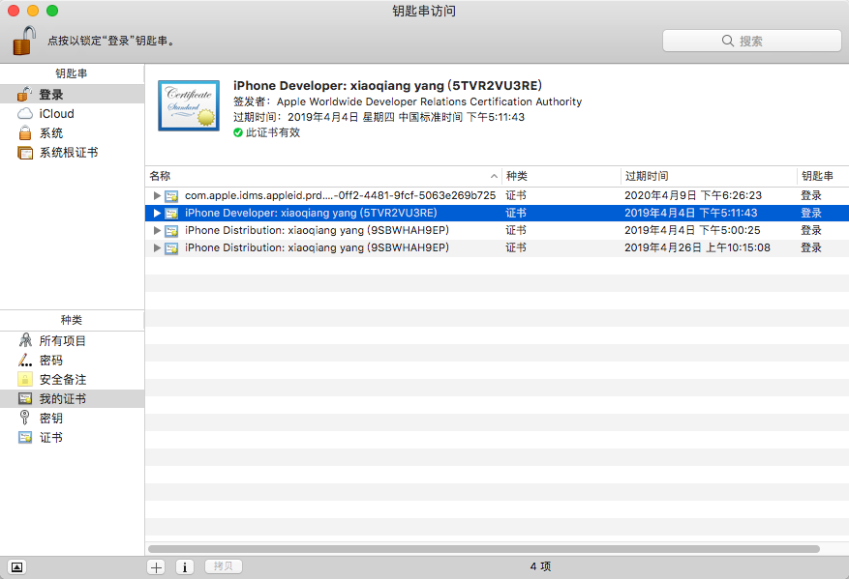This screenshot has width=849, height=579.
Task: Click the 系统 locked padlock icon
Action: pyautogui.click(x=25, y=132)
